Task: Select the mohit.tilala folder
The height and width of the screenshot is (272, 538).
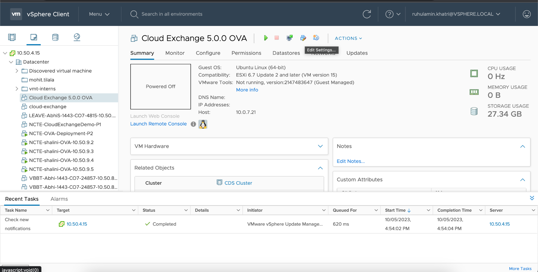Action: (x=42, y=80)
